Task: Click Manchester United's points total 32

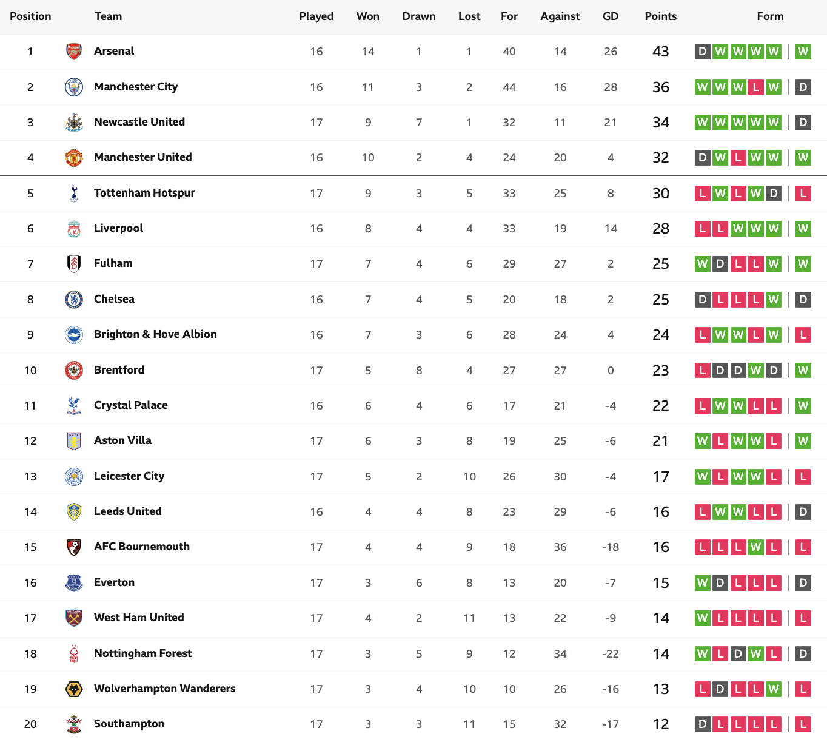Action: (x=660, y=158)
